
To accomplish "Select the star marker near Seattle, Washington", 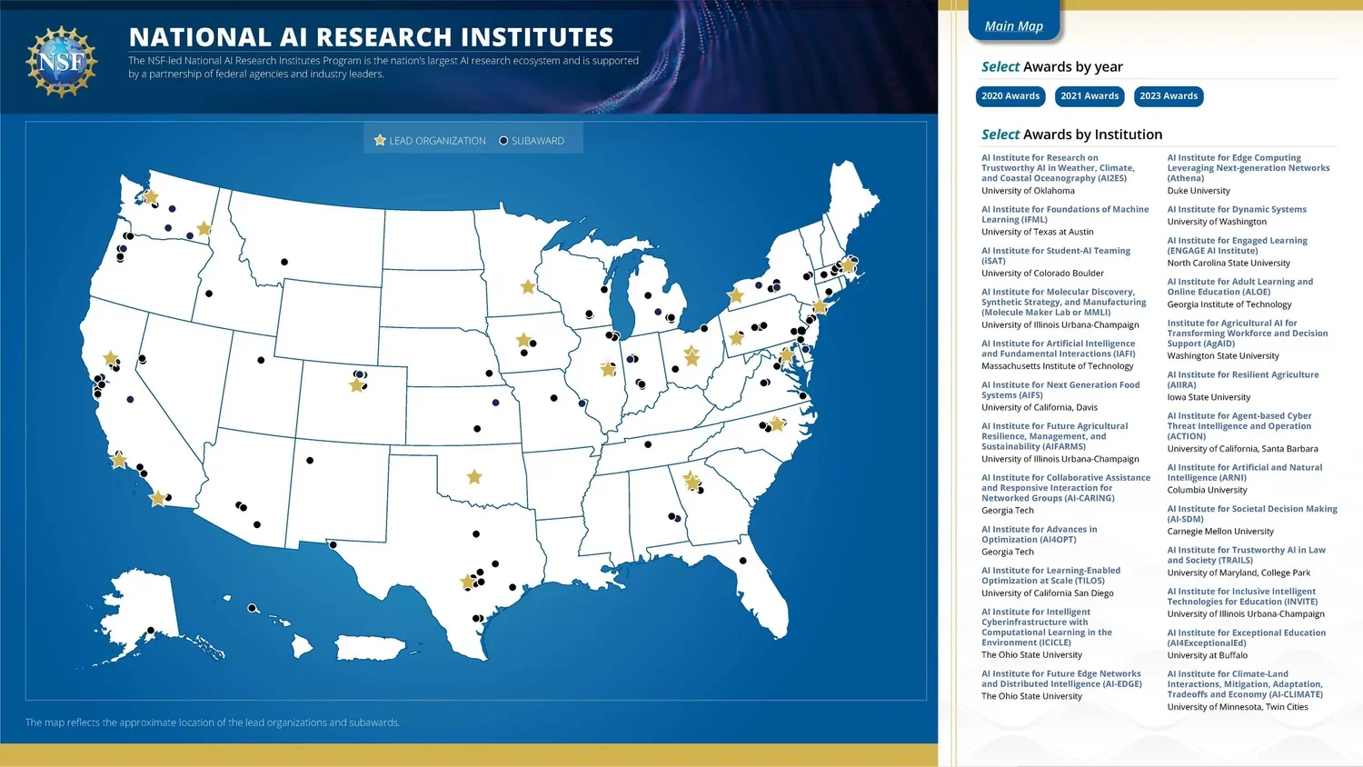I will click(150, 196).
